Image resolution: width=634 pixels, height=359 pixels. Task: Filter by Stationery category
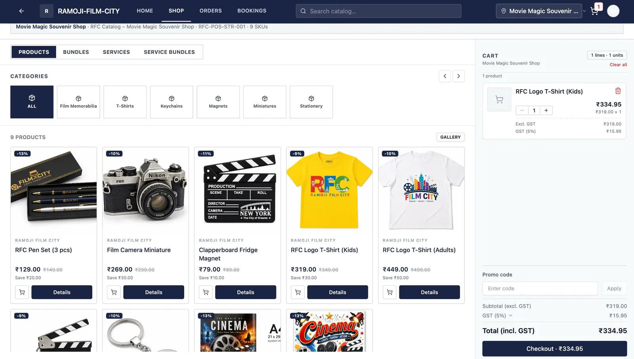311,102
